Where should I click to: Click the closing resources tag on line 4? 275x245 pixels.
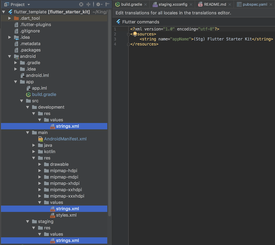[144, 44]
